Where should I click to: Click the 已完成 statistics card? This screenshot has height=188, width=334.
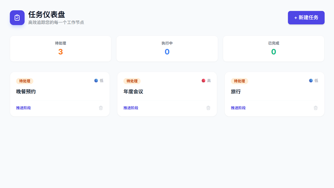coord(274,48)
